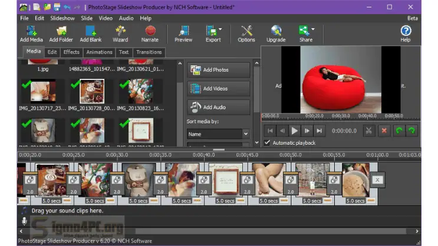Click the Upgrade icon

pos(276,32)
